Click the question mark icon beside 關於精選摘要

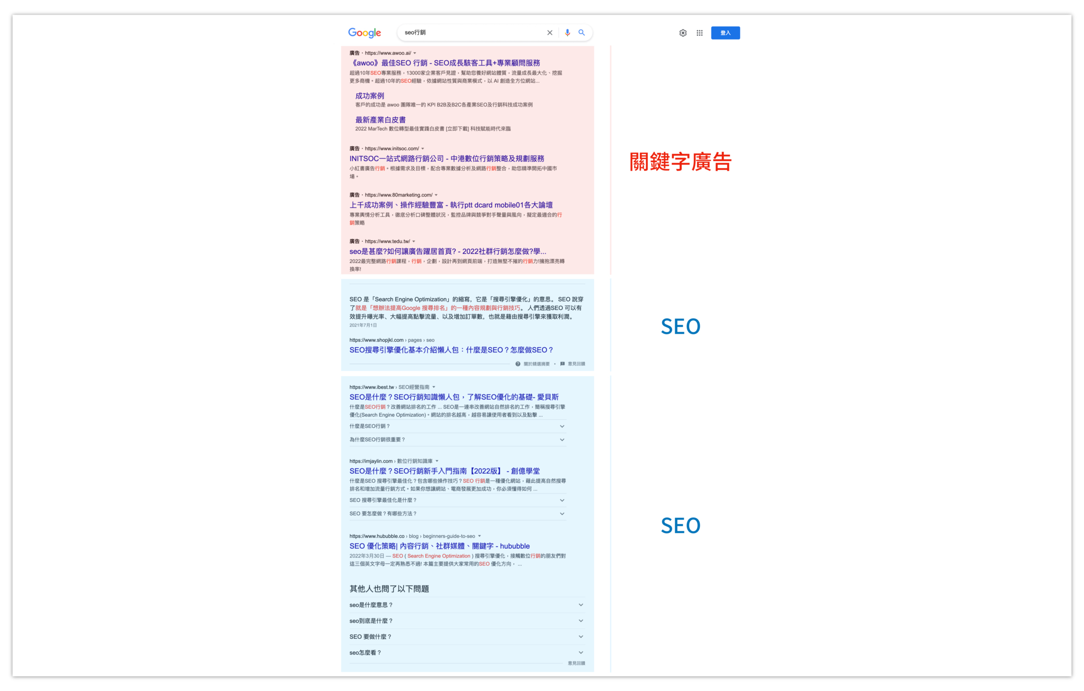517,364
